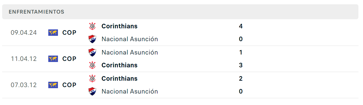Click Nacional Asunción crest in 11.04.12 match

[x=92, y=52]
